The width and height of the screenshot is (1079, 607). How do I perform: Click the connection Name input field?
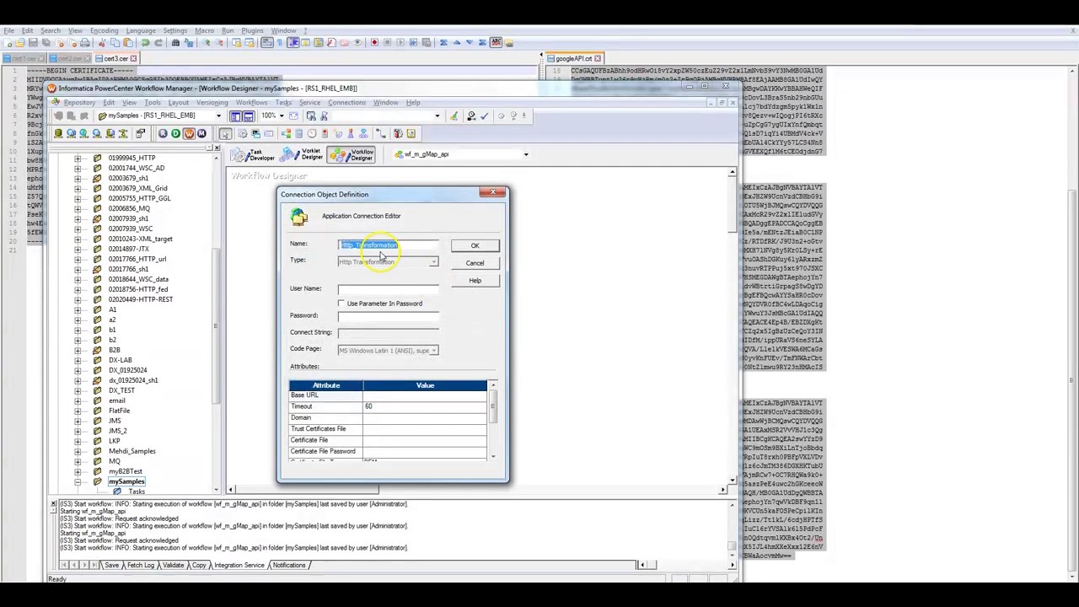coord(388,245)
